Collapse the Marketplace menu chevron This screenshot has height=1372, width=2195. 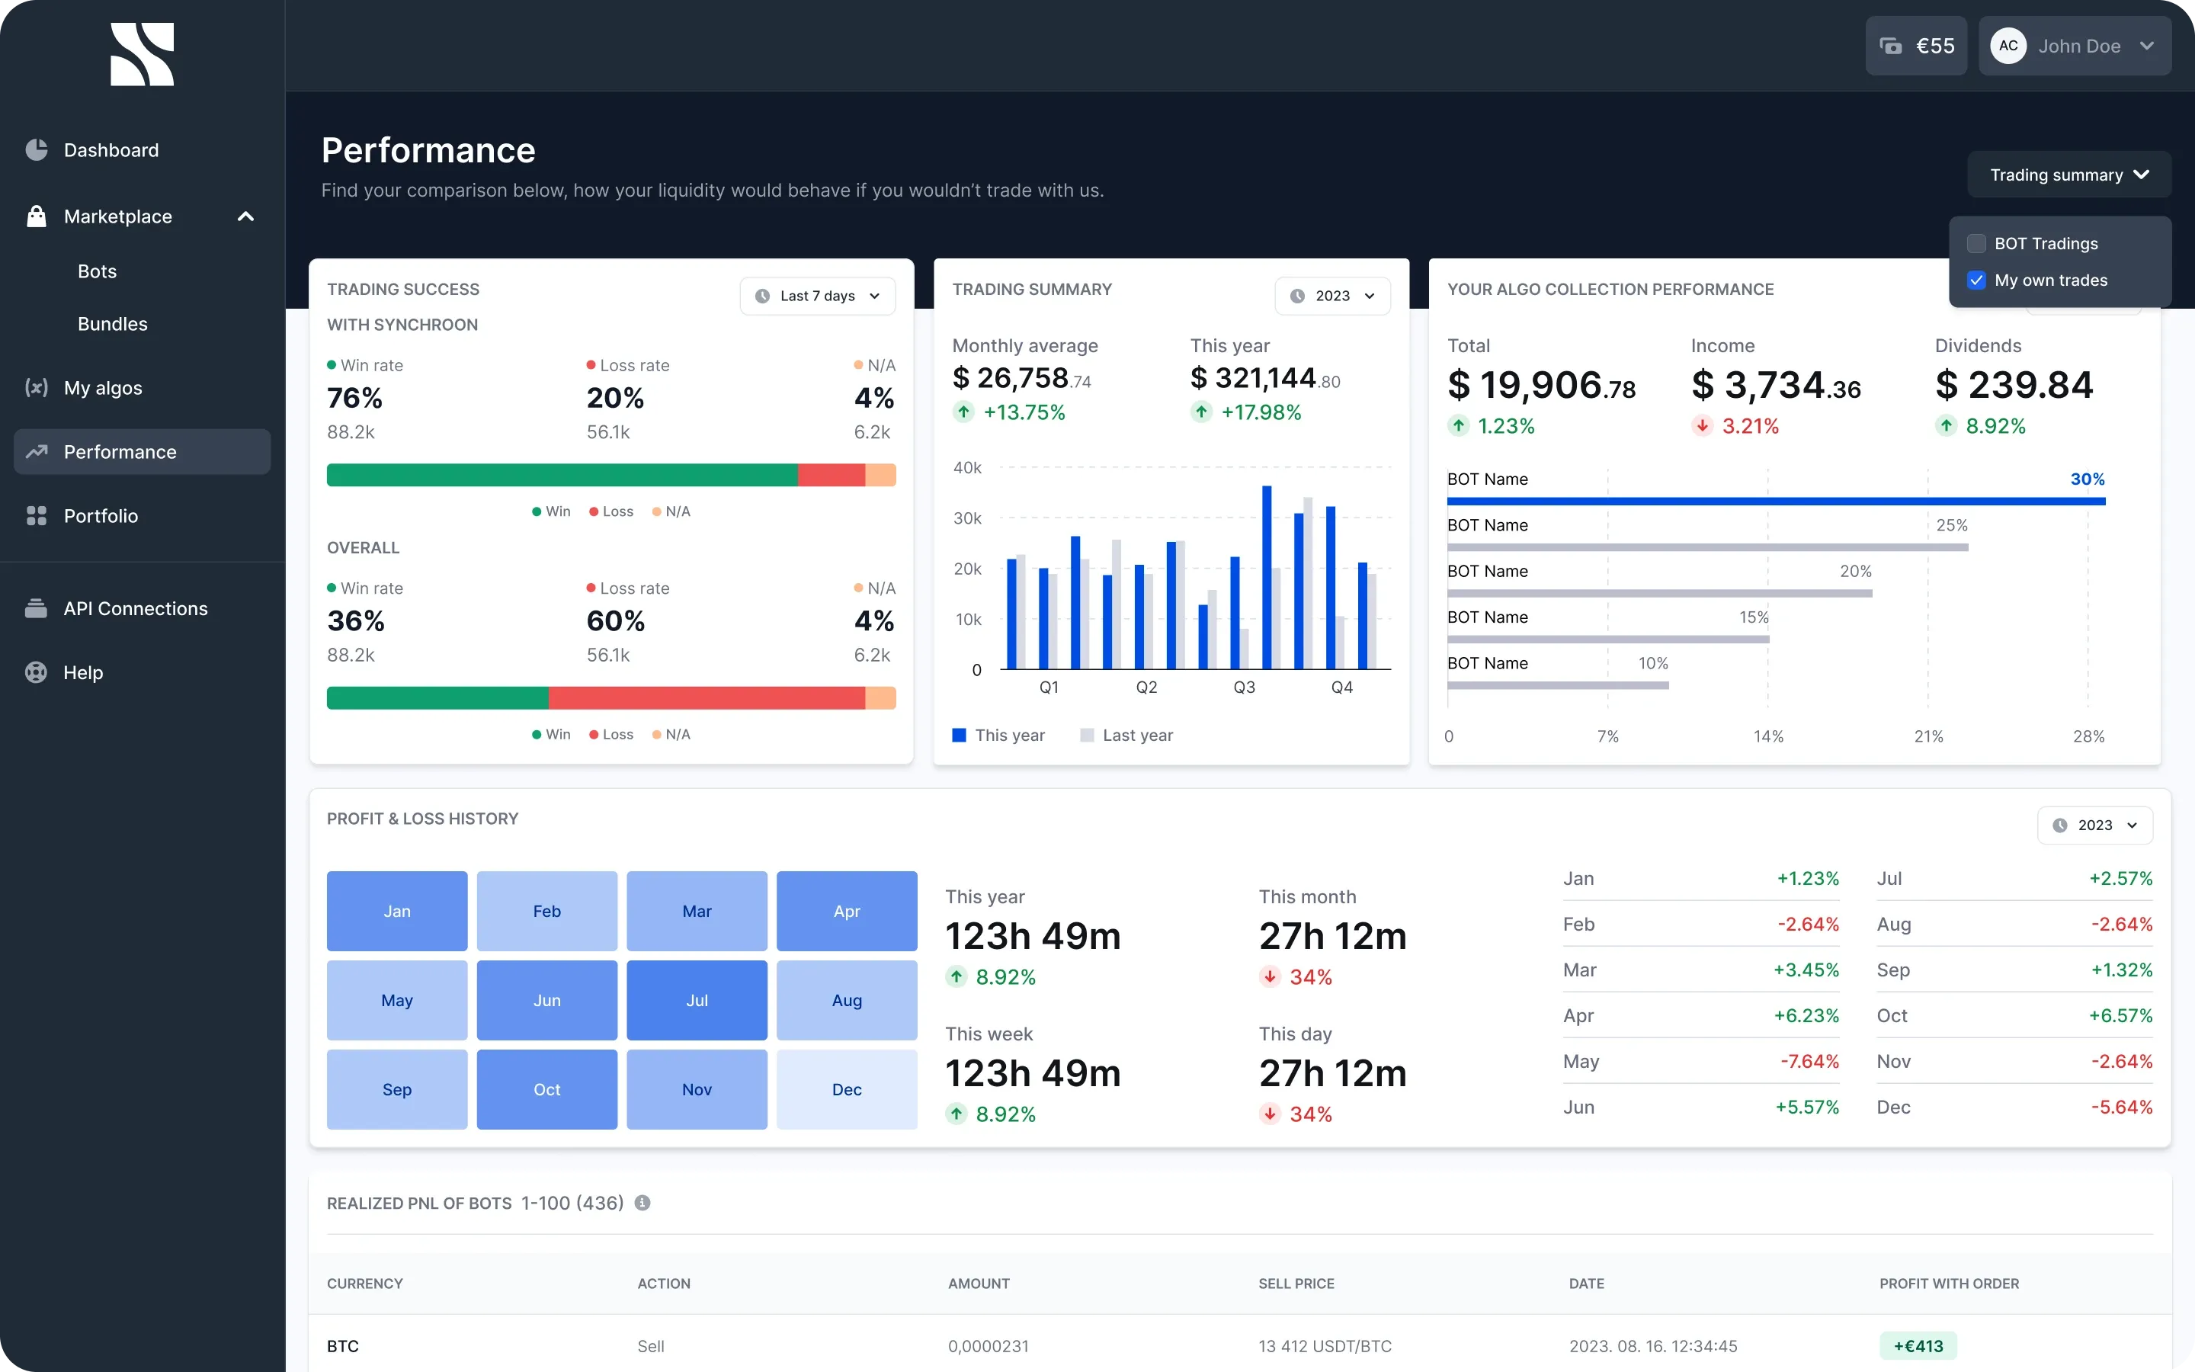pos(246,216)
